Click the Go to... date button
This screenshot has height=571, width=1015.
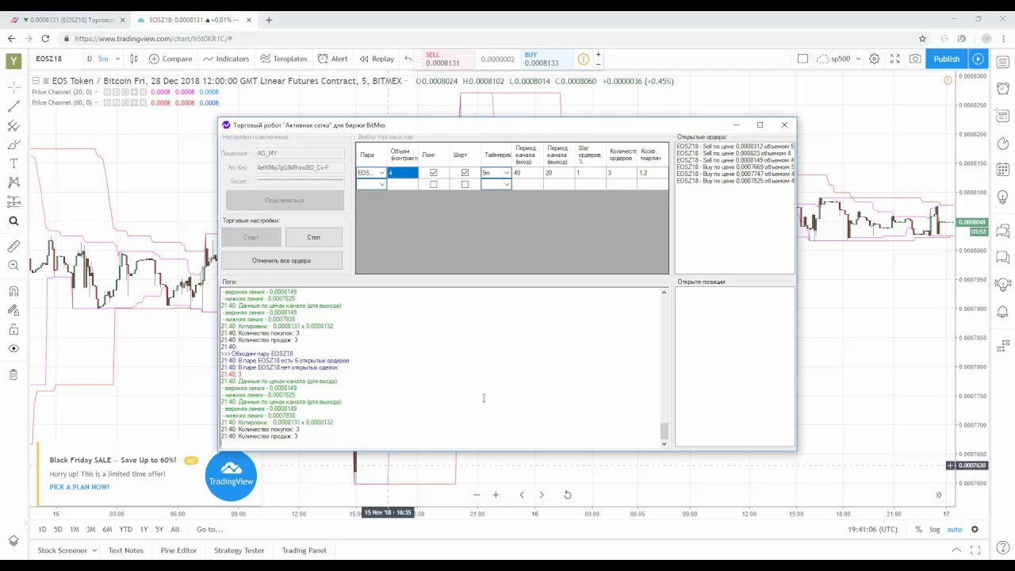[209, 529]
